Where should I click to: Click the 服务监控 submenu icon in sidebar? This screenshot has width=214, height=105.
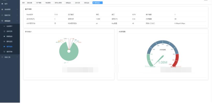tap(4, 41)
